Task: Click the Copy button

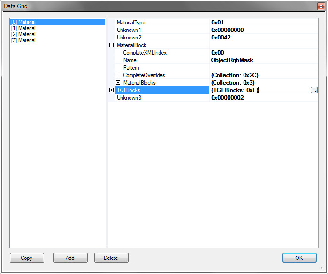Action: (27, 258)
